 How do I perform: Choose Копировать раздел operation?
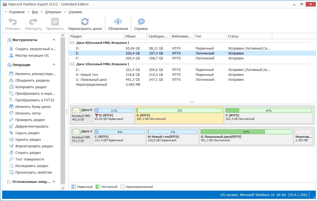tap(28, 87)
